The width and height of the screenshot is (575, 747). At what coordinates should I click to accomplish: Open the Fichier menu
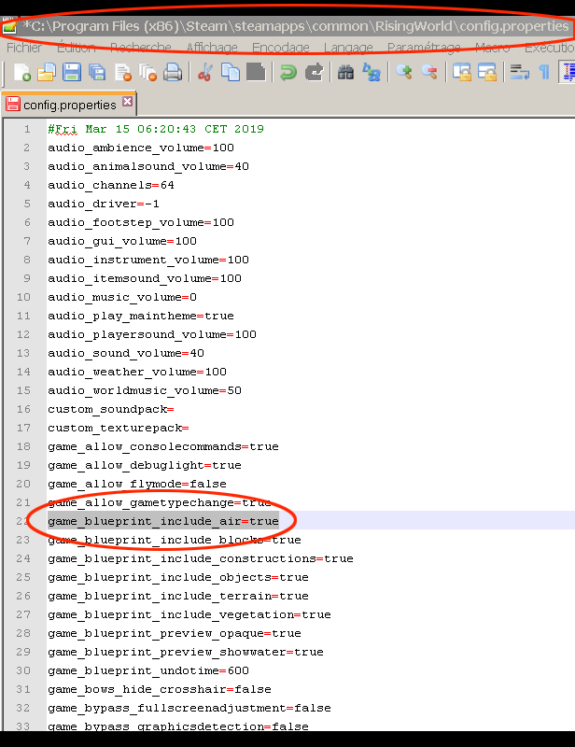pos(23,48)
